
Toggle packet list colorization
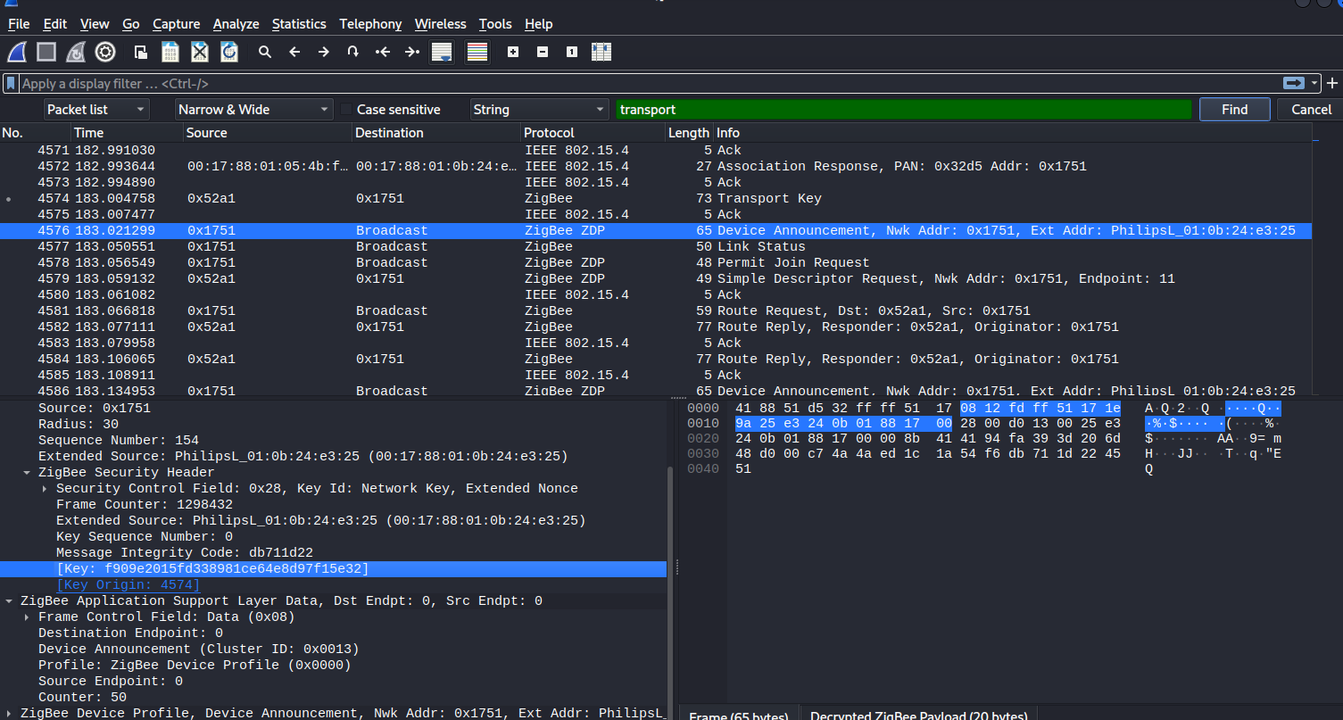click(x=477, y=52)
